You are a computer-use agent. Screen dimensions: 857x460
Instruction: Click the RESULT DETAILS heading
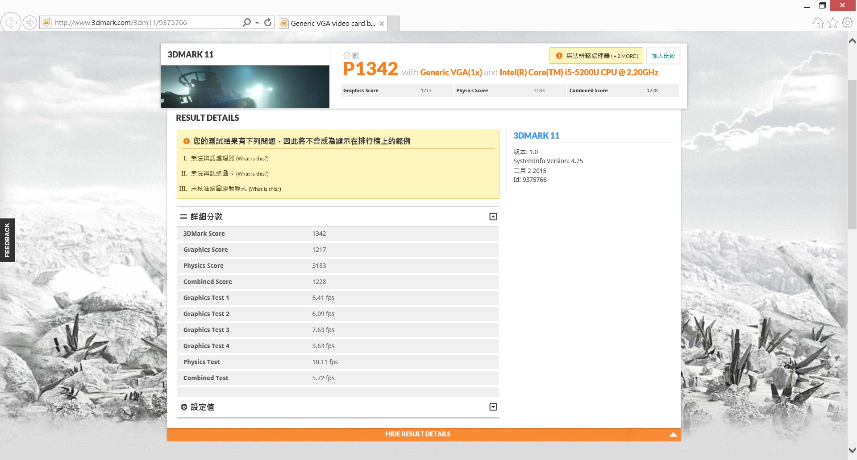(x=207, y=118)
